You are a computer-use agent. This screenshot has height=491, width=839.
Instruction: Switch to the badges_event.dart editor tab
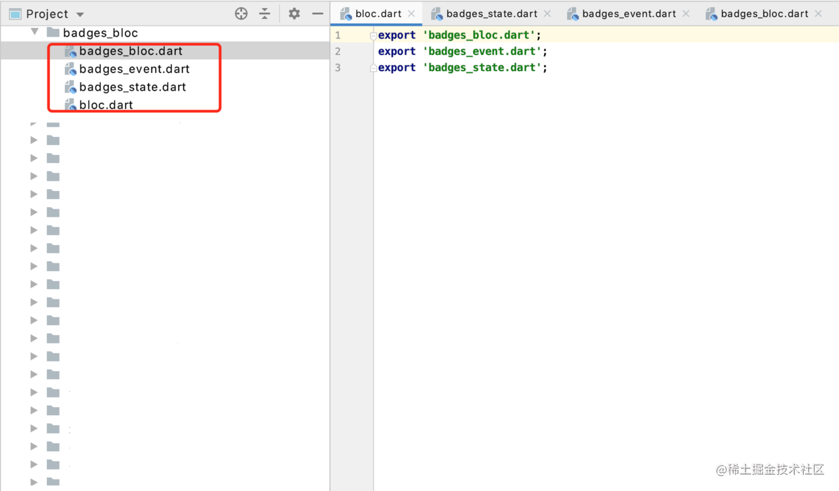coord(629,14)
